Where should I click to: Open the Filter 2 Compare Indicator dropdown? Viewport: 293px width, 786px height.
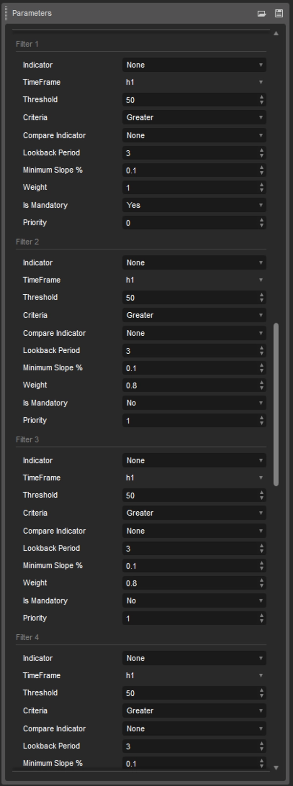[194, 333]
